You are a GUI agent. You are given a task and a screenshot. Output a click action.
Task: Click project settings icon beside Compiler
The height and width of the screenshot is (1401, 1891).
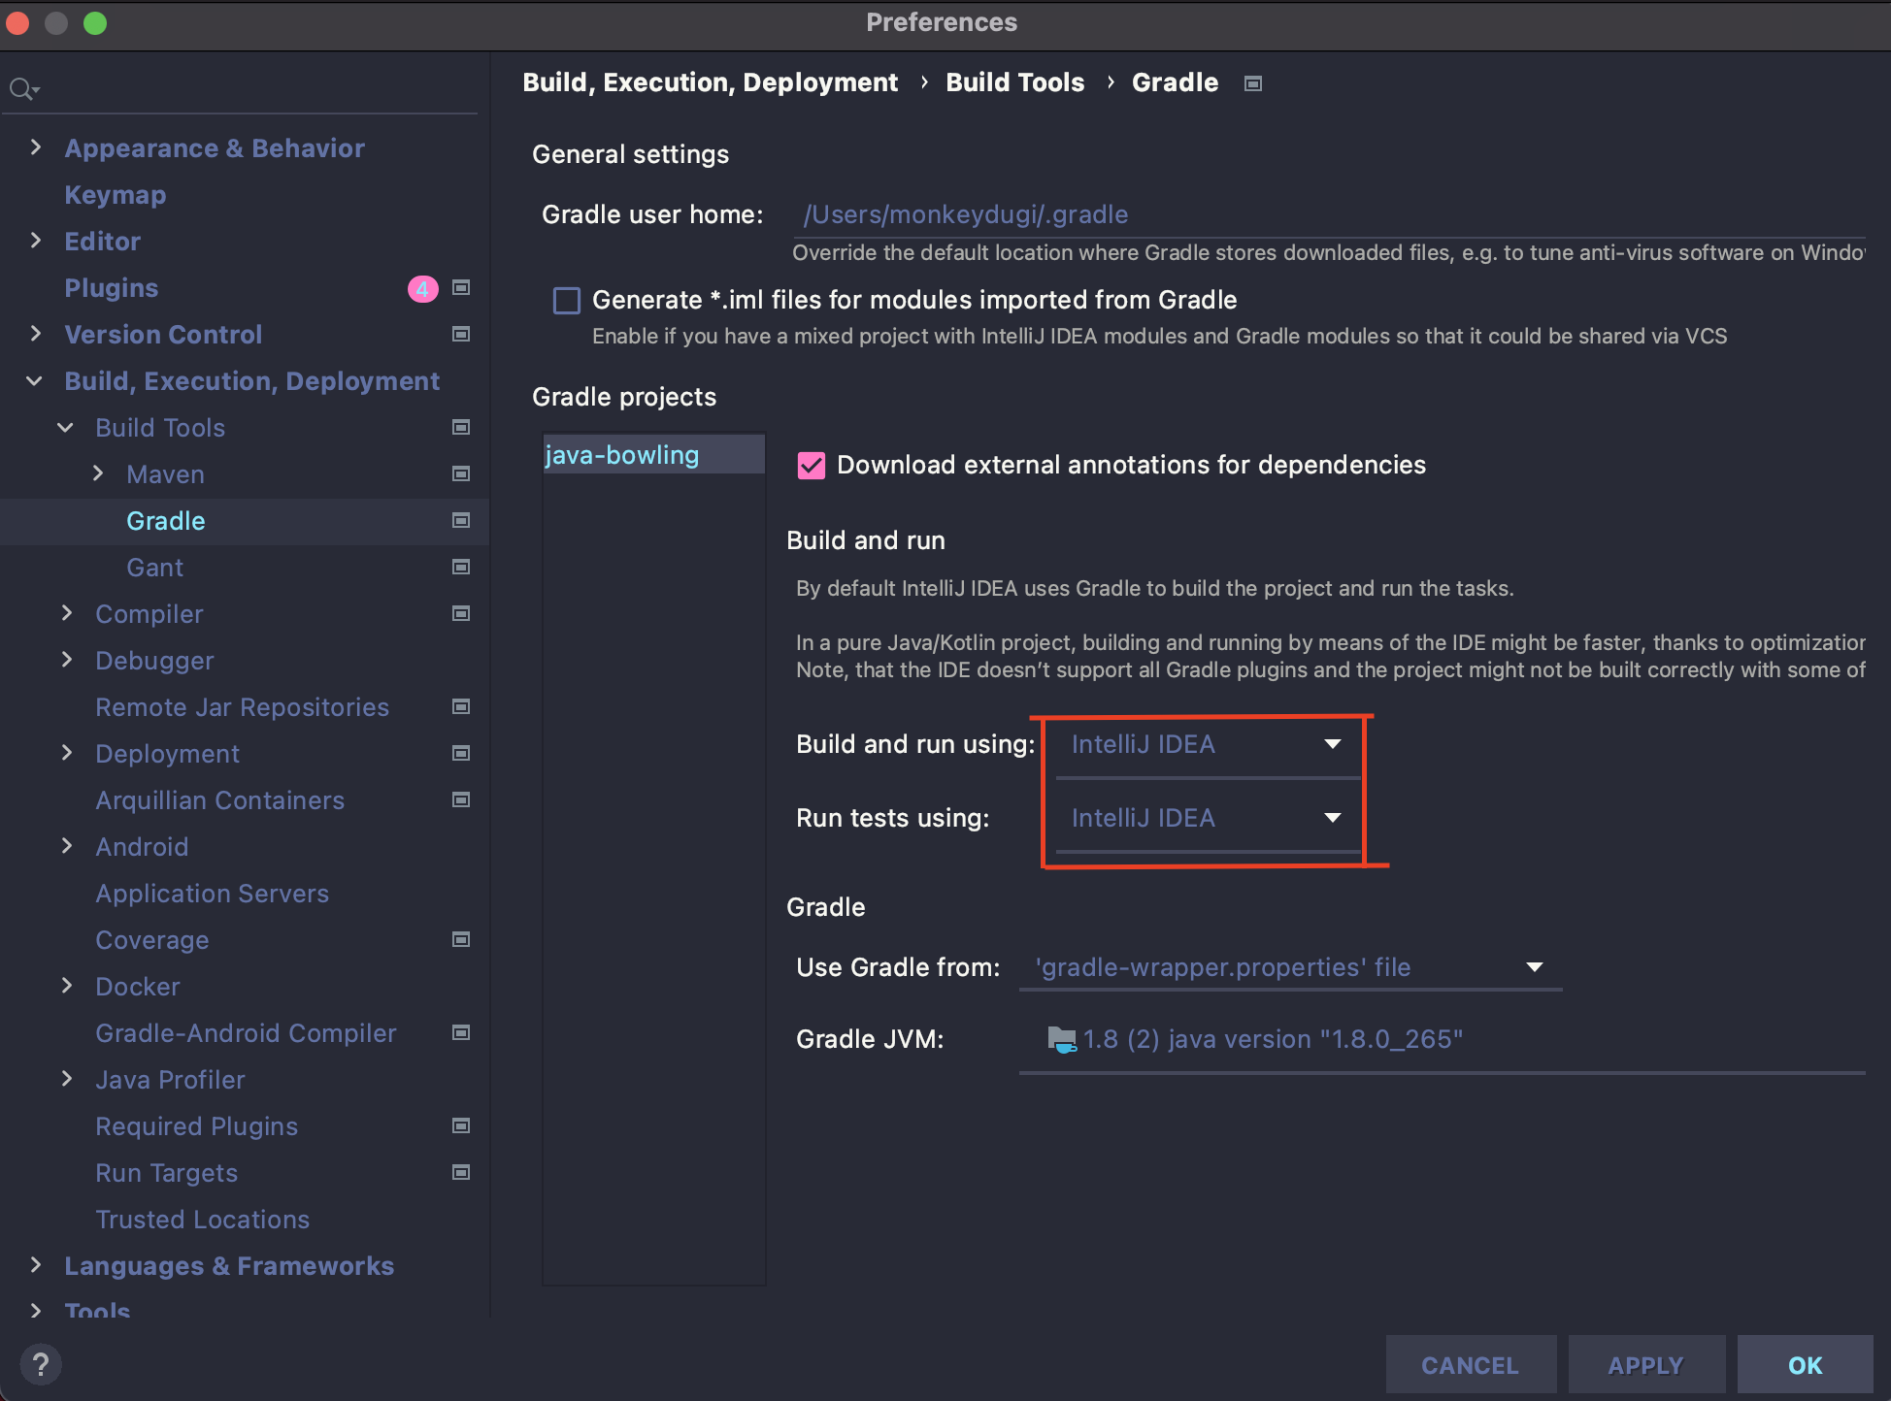461,613
